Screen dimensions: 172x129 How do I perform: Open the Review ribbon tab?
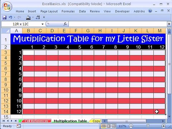[95, 11]
